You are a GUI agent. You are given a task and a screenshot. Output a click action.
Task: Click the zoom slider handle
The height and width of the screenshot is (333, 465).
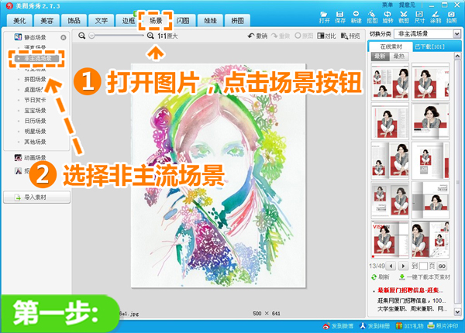click(x=91, y=36)
